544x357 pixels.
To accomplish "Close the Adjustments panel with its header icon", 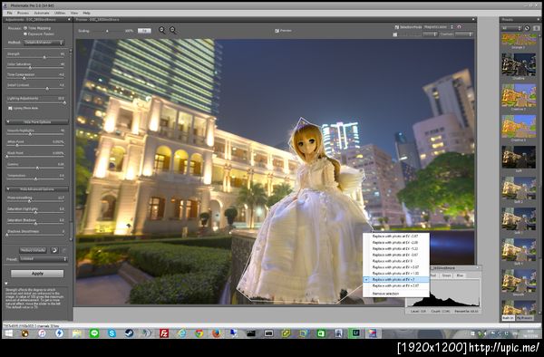I will [69, 20].
